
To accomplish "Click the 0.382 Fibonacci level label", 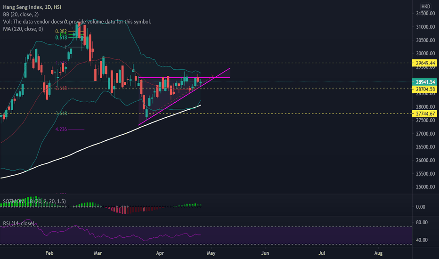I will 61,32.
